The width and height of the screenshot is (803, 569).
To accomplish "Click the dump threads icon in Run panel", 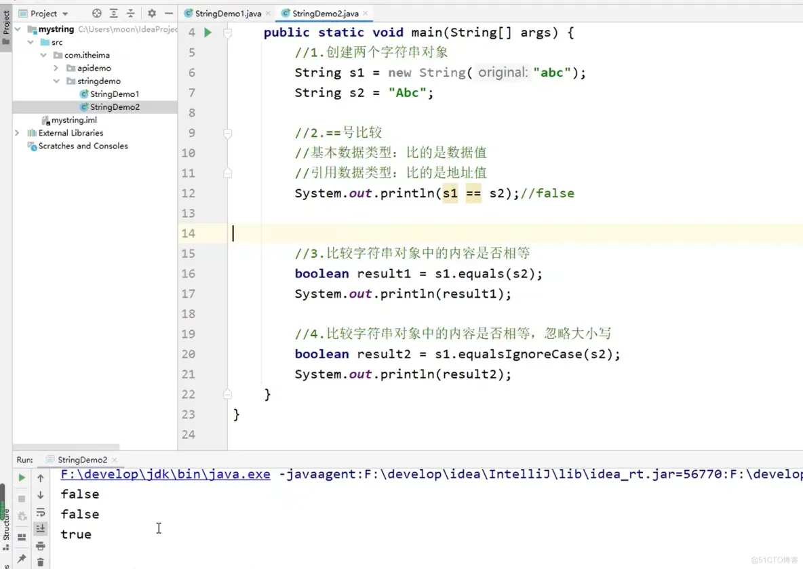I will click(x=22, y=516).
